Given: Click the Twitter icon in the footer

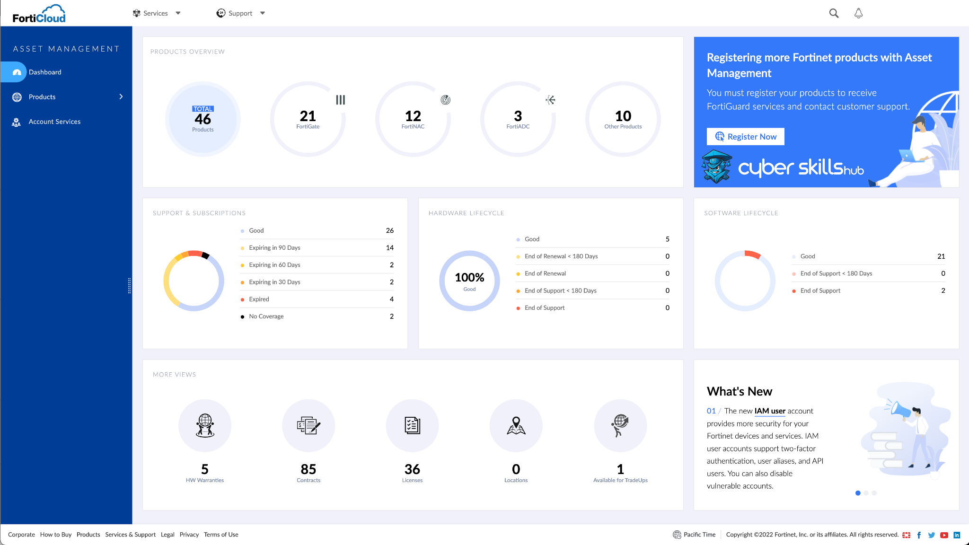Looking at the screenshot, I should click(x=931, y=535).
